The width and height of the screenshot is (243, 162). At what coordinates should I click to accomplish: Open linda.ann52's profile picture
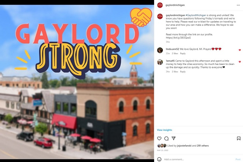click(x=160, y=50)
